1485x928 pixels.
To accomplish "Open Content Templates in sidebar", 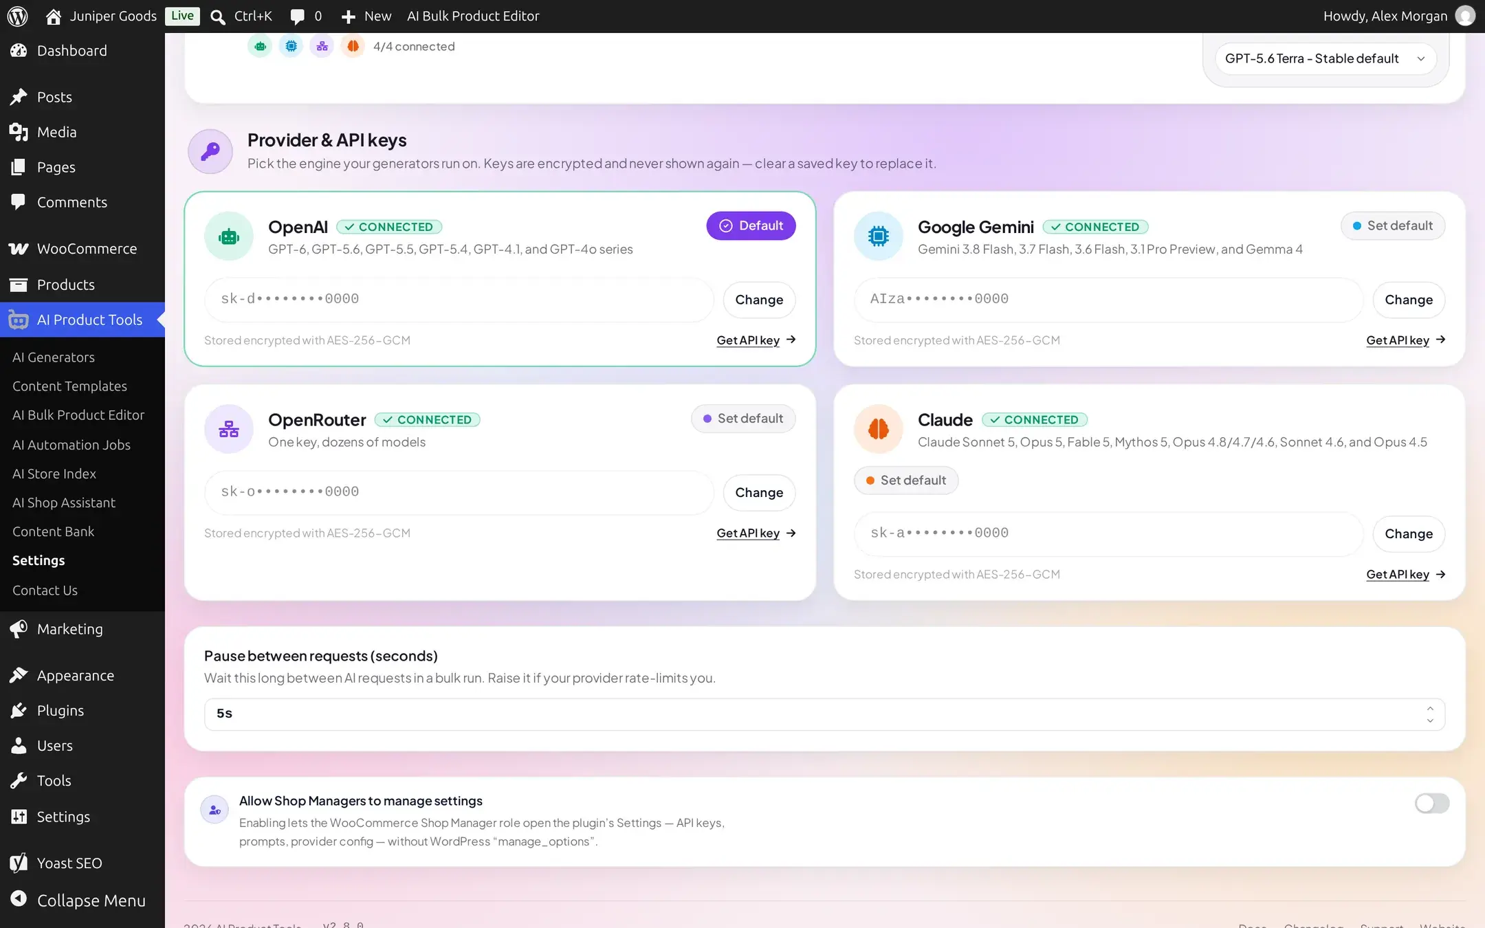I will tap(69, 386).
